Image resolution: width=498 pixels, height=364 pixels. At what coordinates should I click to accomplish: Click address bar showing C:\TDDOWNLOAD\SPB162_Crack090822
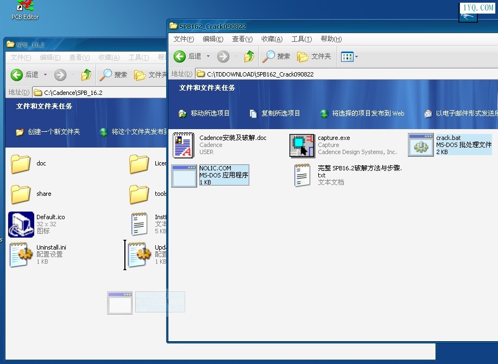[346, 74]
